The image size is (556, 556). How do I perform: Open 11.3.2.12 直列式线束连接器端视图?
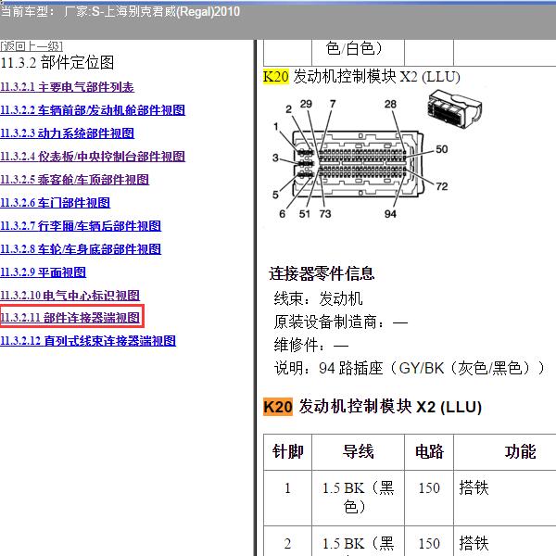(x=88, y=341)
